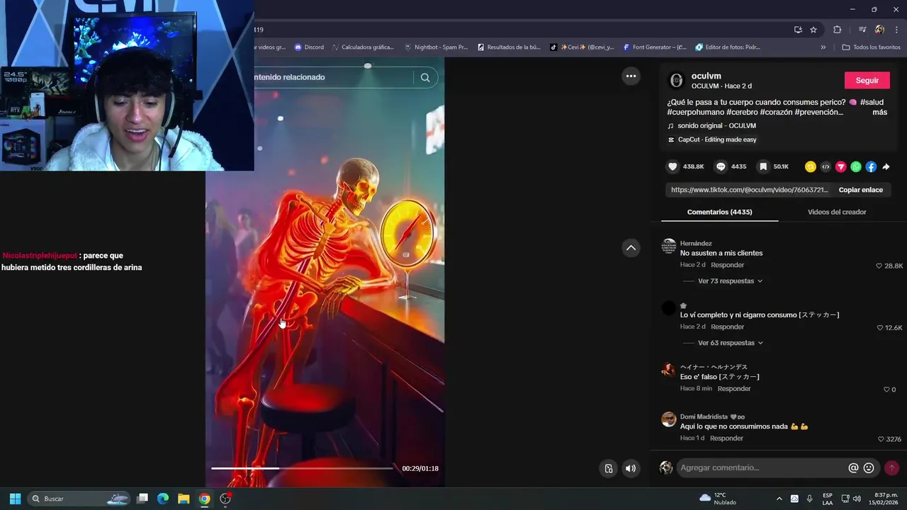Like the 'Eso e' falso' comment heart
This screenshot has height=510, width=907.
886,390
